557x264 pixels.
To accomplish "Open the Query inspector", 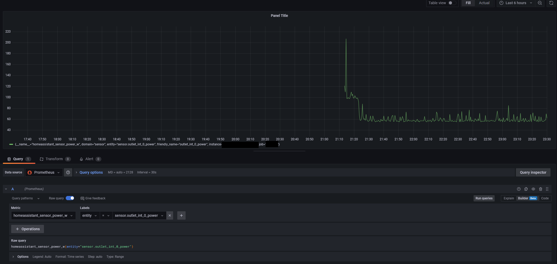I will pyautogui.click(x=533, y=172).
